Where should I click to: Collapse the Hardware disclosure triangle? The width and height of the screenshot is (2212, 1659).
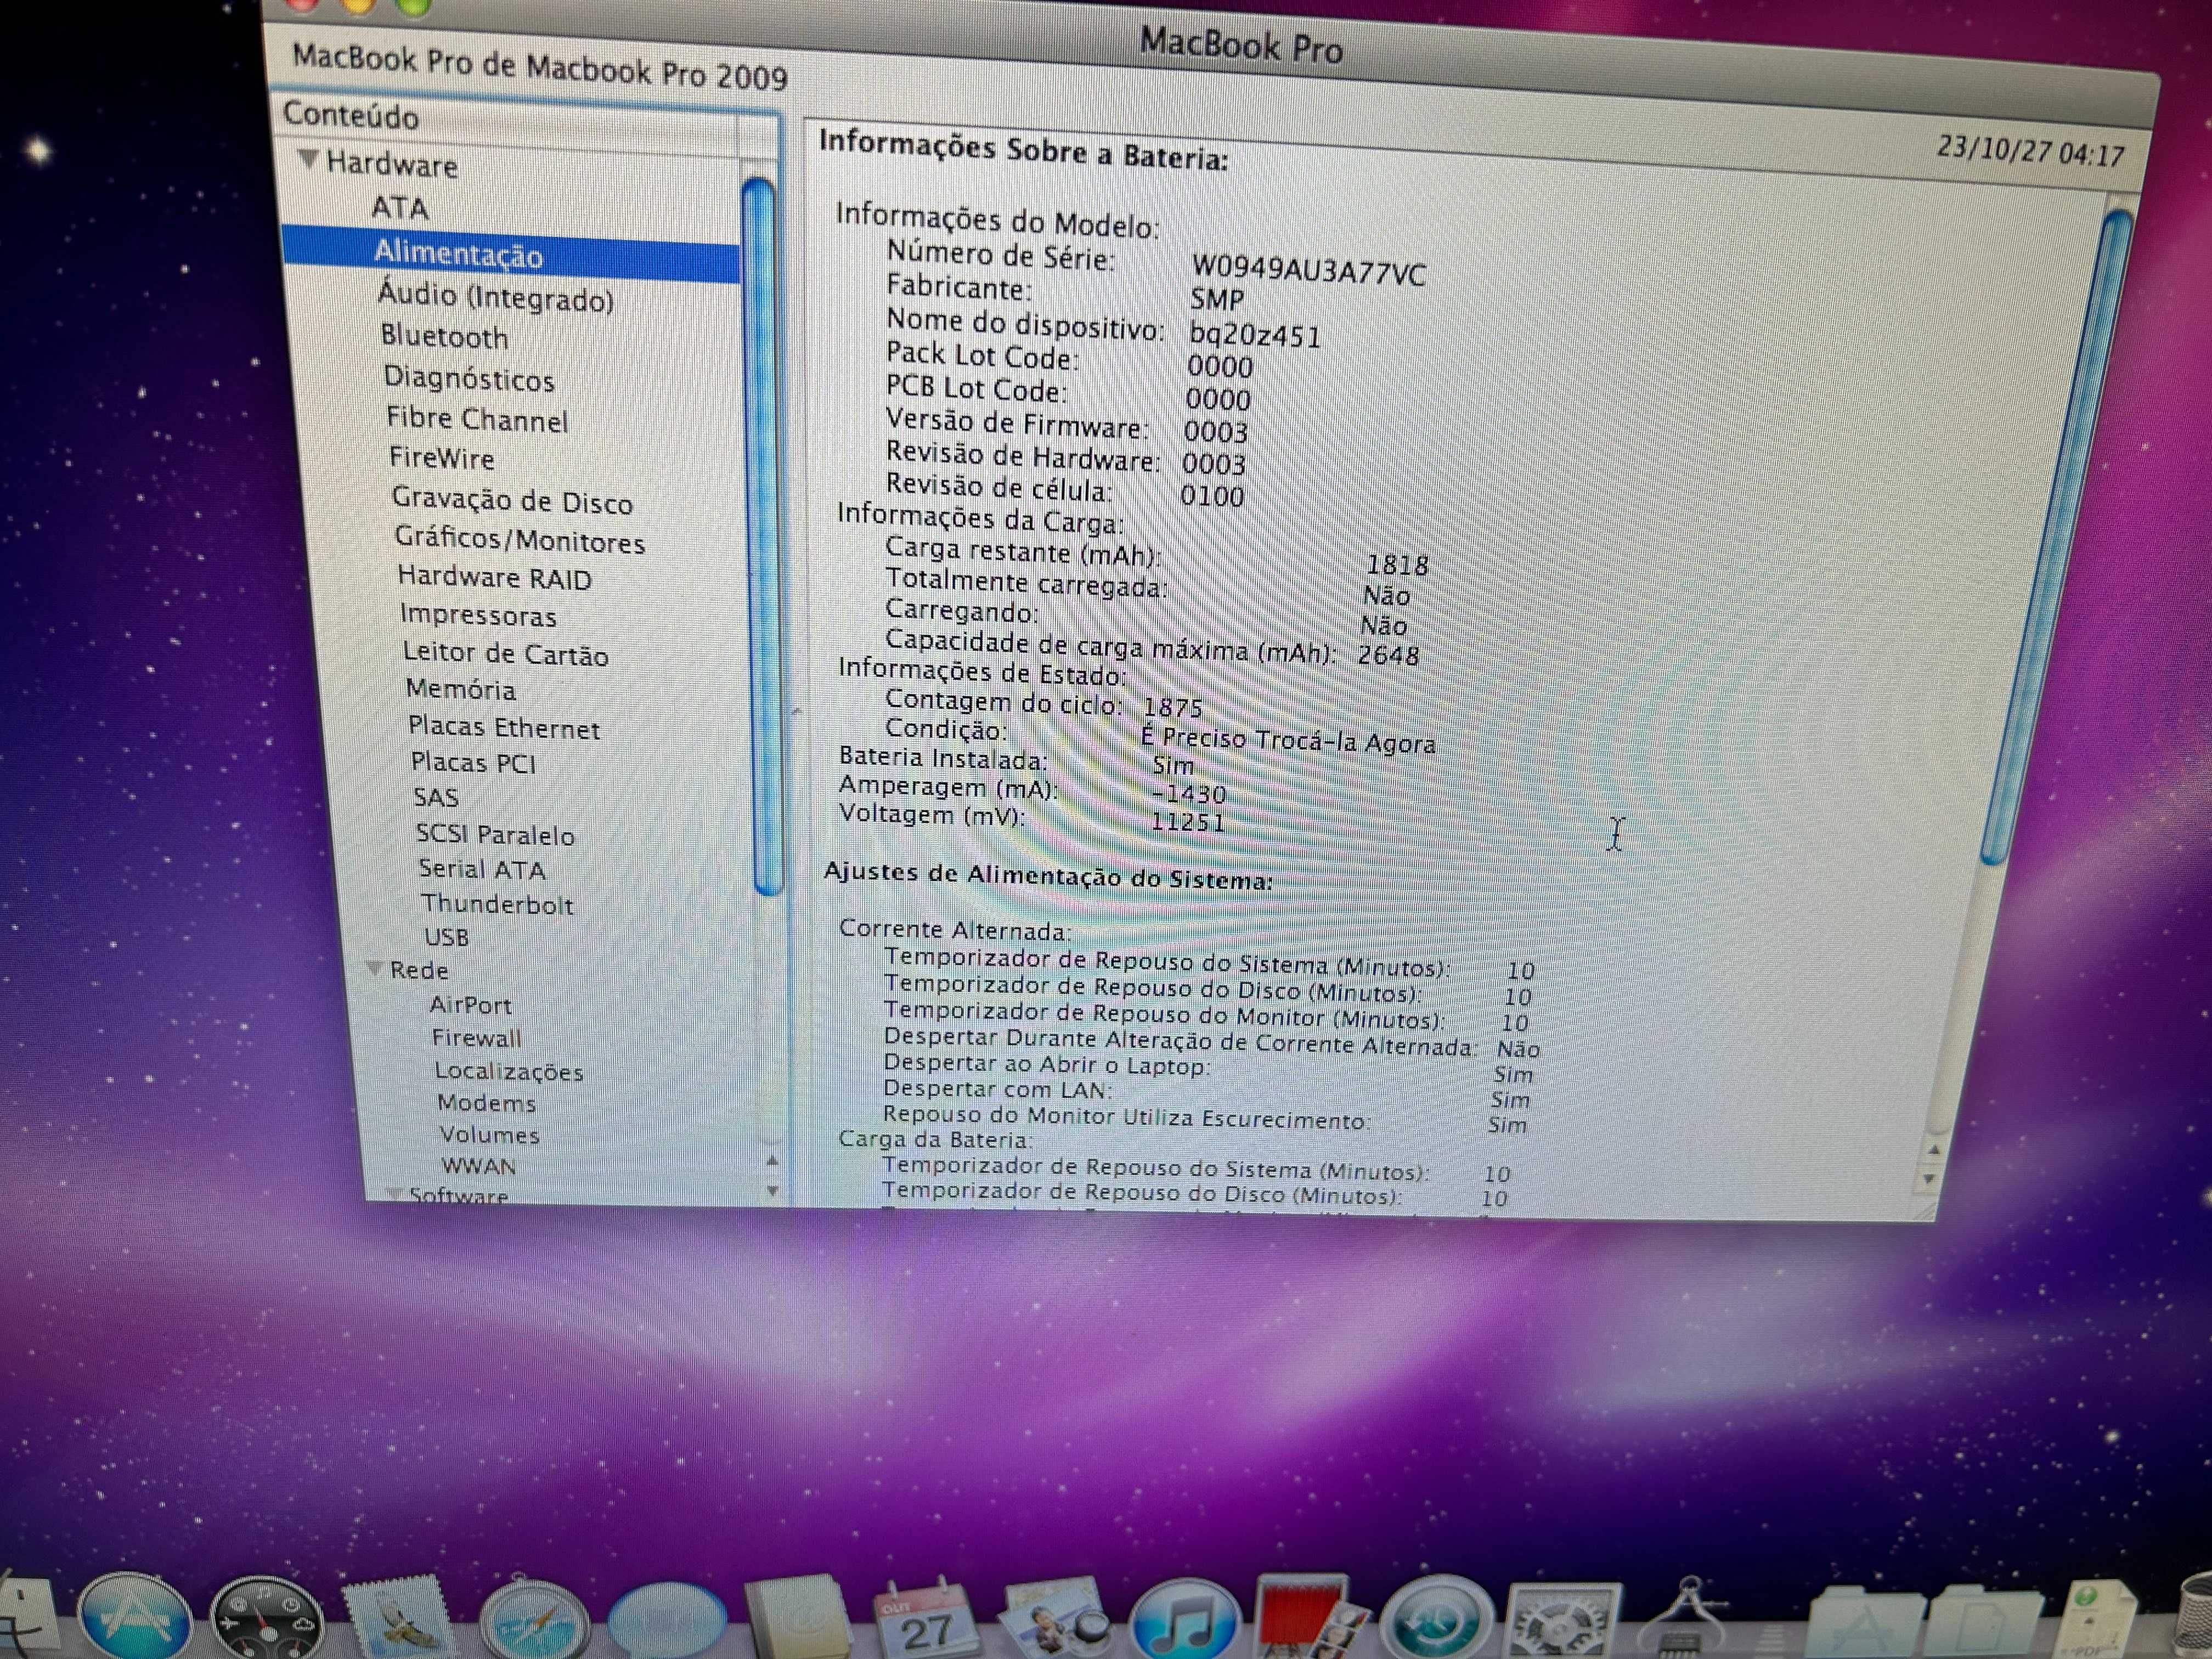[309, 160]
